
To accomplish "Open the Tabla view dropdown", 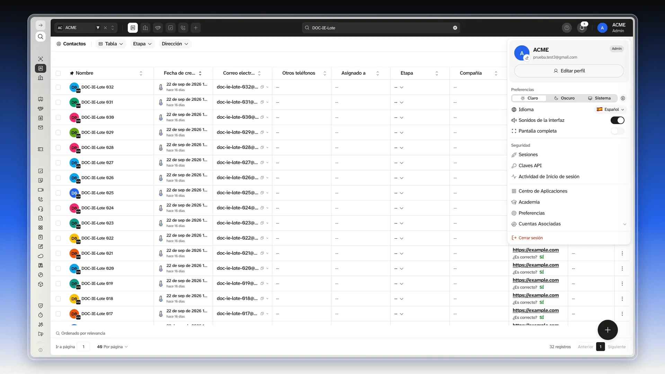I will point(110,44).
